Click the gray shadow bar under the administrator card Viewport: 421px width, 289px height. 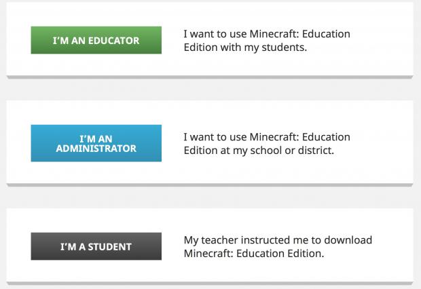click(x=210, y=185)
